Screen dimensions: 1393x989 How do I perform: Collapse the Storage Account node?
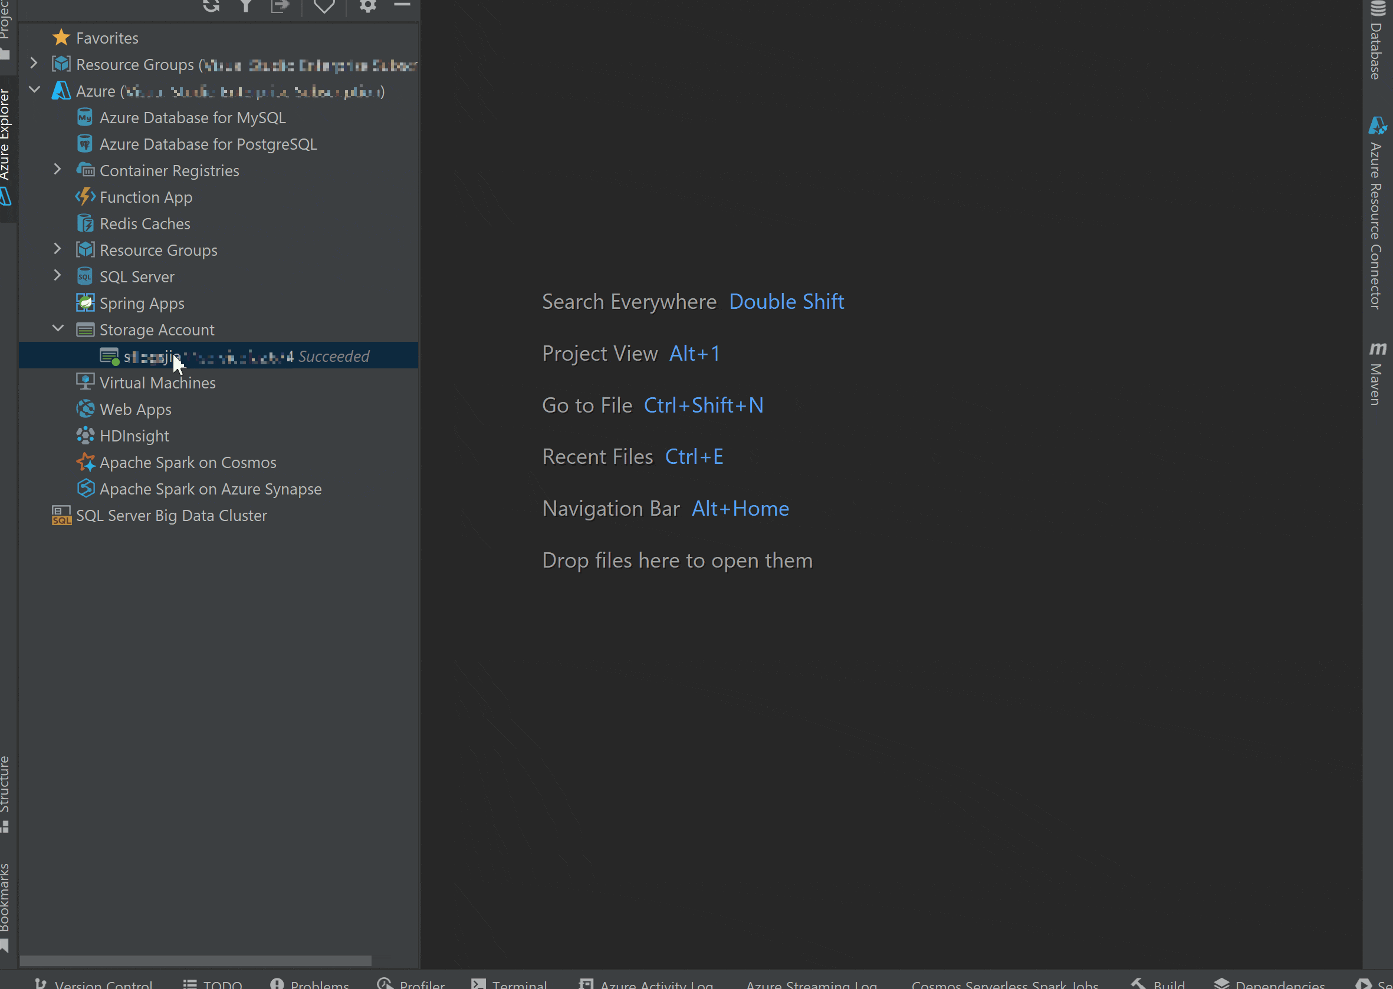point(58,329)
